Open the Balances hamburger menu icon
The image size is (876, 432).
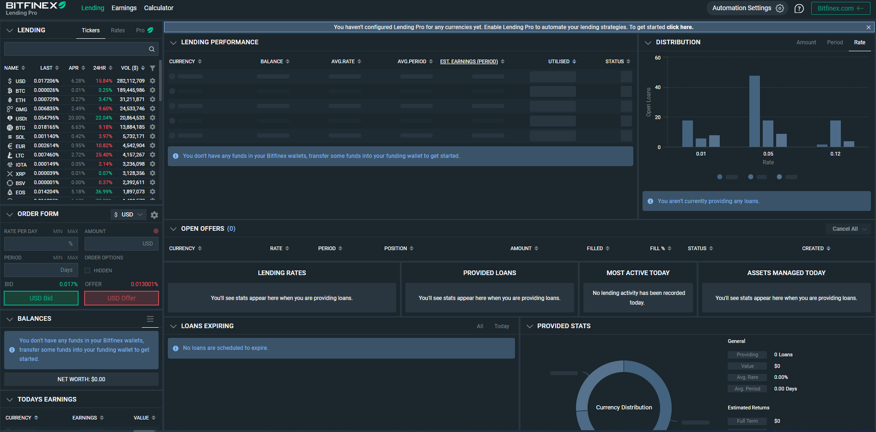[150, 319]
